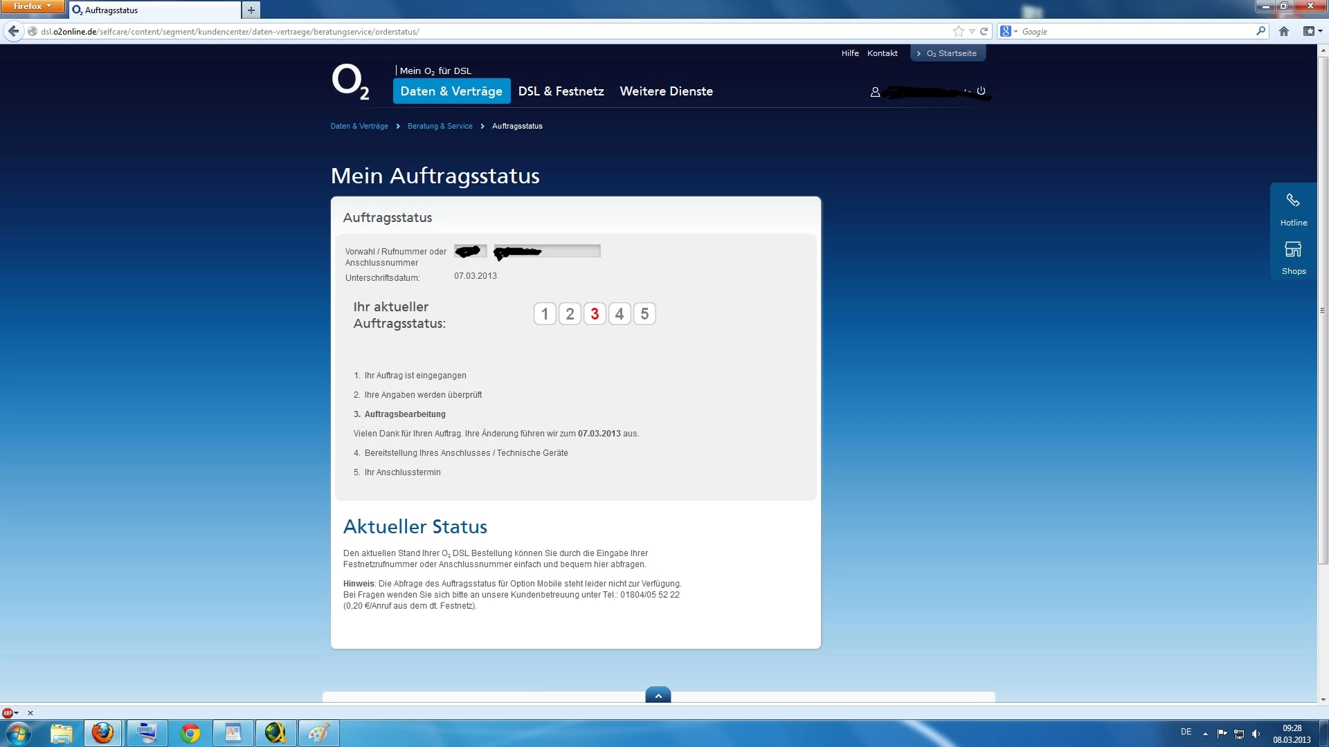Click the O2 logo
Image resolution: width=1329 pixels, height=747 pixels.
point(350,82)
